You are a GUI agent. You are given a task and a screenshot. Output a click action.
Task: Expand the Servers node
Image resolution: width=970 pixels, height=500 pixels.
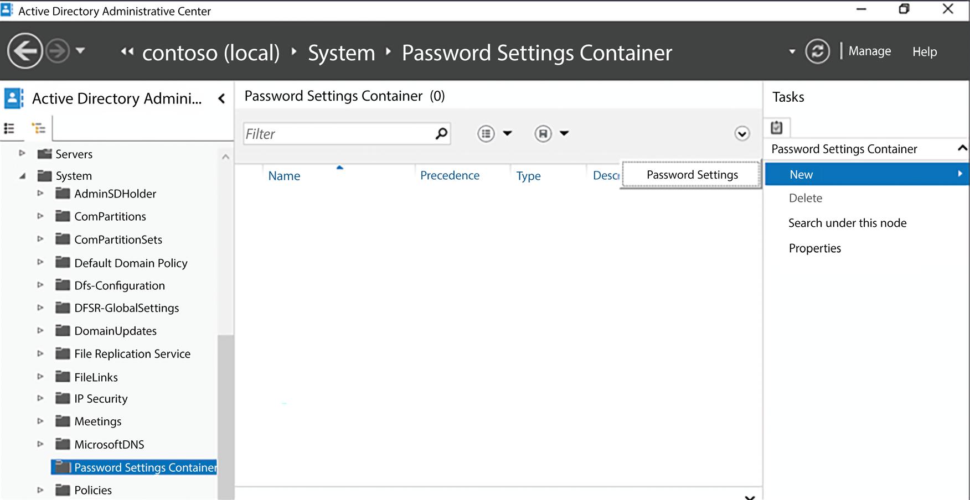(x=22, y=153)
